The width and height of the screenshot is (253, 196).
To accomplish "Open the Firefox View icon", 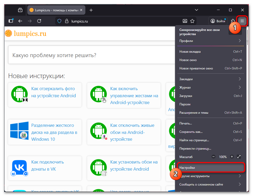I will pos(20,10).
